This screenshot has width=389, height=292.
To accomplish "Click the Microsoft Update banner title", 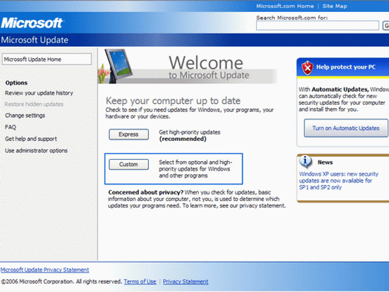I will 34,40.
